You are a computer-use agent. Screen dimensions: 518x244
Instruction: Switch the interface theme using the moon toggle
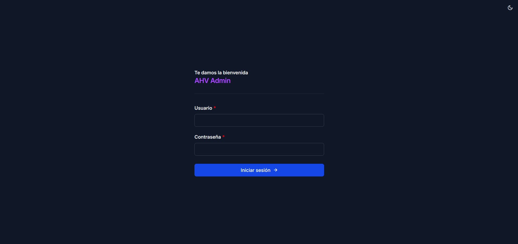[x=510, y=8]
